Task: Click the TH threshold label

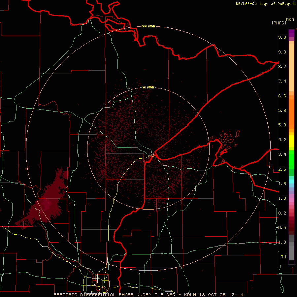Action: pyautogui.click(x=283, y=257)
